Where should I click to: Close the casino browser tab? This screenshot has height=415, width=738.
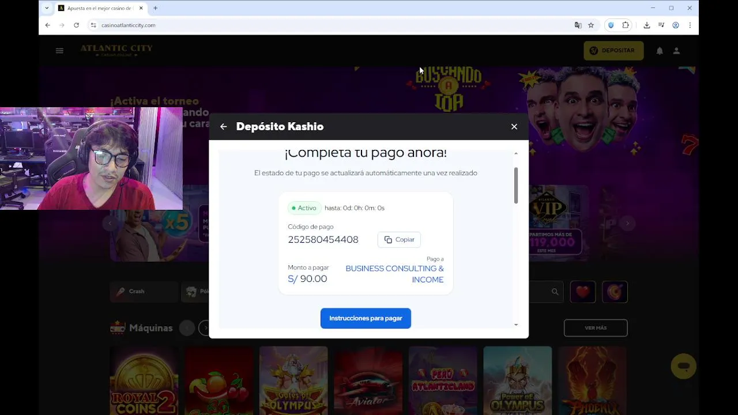click(141, 8)
